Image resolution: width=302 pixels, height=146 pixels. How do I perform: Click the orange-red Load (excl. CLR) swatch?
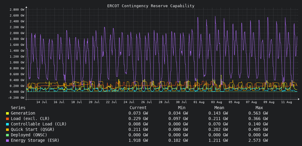click(x=7, y=119)
